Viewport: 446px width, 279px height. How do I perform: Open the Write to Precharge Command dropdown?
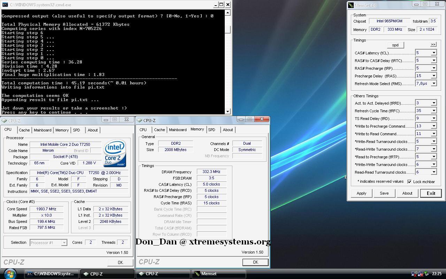[434, 126]
